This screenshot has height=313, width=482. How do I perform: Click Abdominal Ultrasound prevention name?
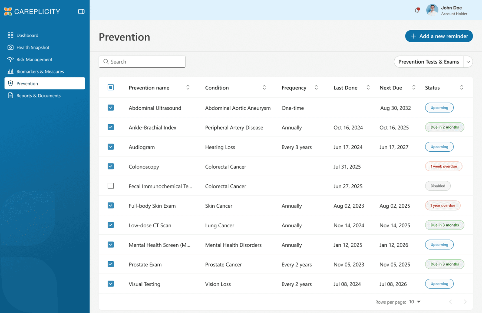pos(155,108)
